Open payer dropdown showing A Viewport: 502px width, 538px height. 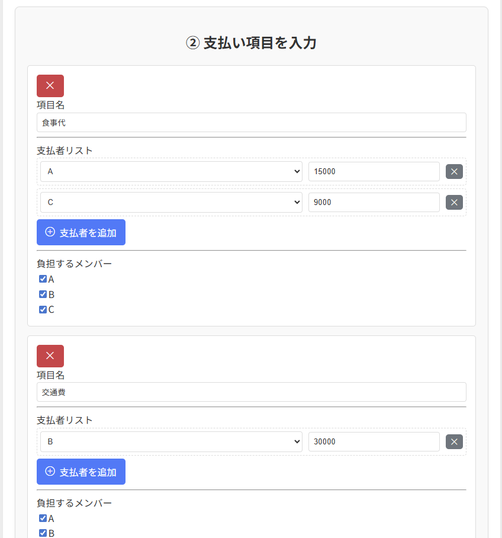(171, 172)
